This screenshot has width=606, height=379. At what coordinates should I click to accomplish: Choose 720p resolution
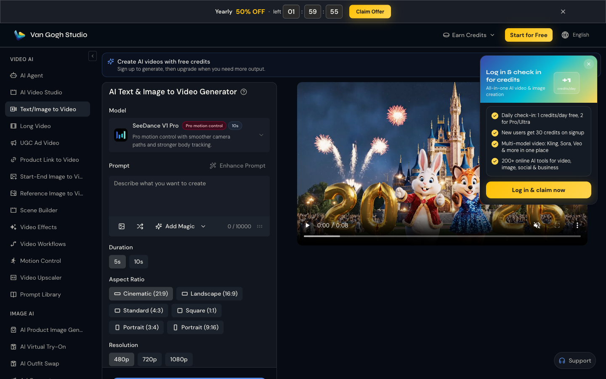149,359
